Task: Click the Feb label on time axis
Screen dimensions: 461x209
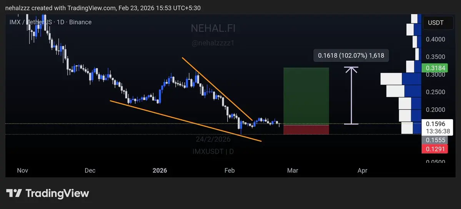Action: pyautogui.click(x=229, y=171)
